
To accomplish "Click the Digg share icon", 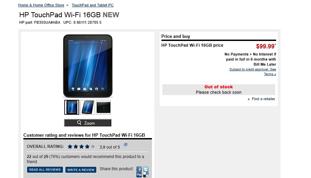I will pyautogui.click(x=139, y=175).
